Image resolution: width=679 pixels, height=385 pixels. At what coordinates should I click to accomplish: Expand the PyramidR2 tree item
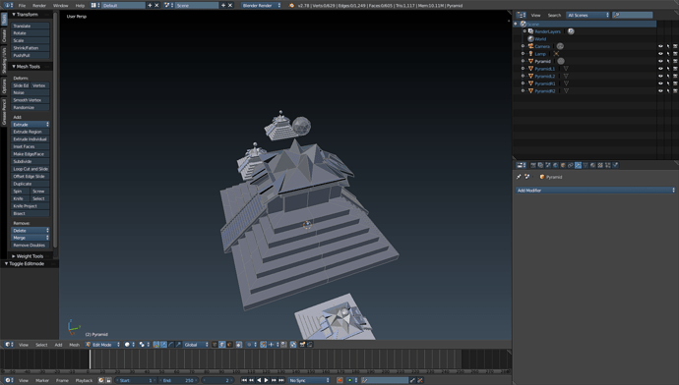523,91
